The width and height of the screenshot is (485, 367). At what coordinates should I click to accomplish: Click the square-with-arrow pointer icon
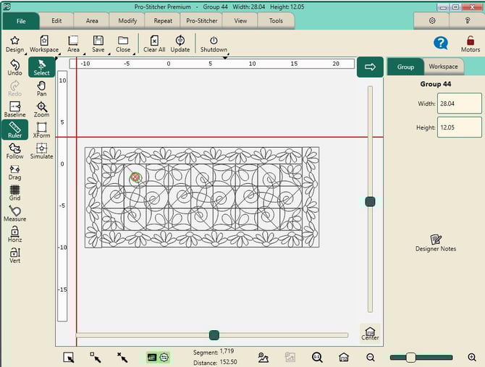click(96, 358)
